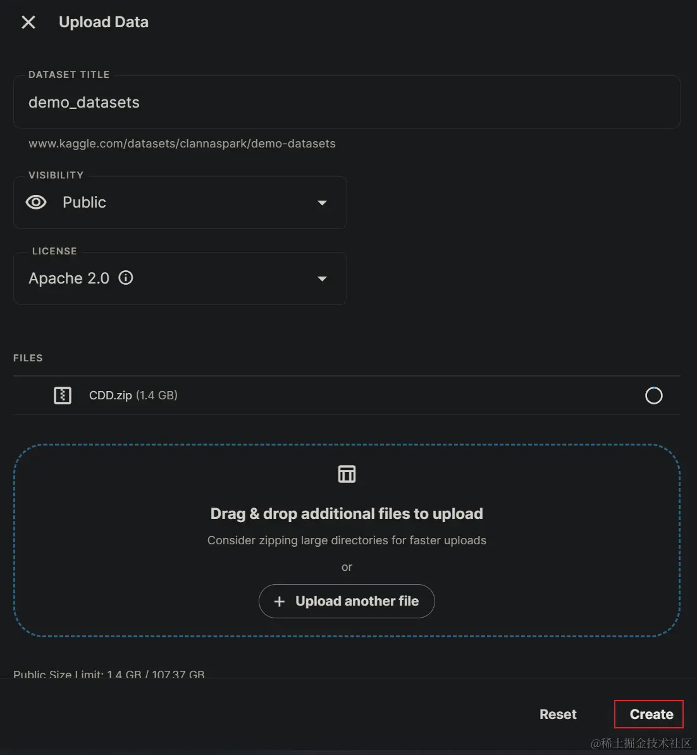Screen dimensions: 697x755
Task: Open the Apache 2.0 license selector
Action: pos(180,278)
